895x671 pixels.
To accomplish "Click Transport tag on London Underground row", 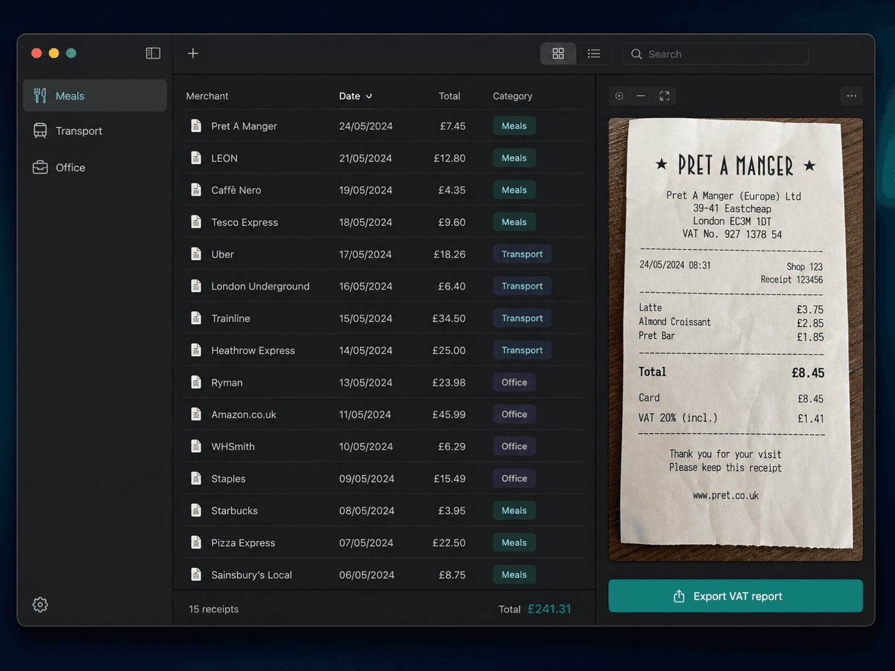I will tap(522, 286).
